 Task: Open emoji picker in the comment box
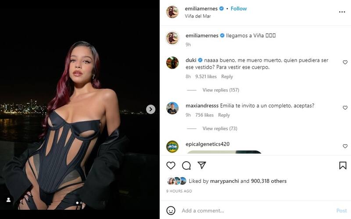point(171,210)
